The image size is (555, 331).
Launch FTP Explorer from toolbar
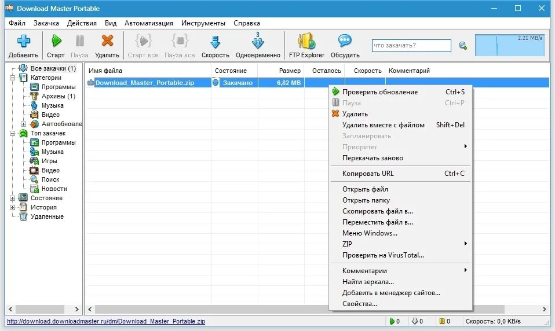pos(306,41)
